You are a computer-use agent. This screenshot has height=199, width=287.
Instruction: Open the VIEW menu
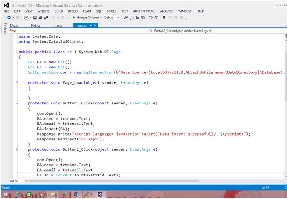(x=29, y=11)
